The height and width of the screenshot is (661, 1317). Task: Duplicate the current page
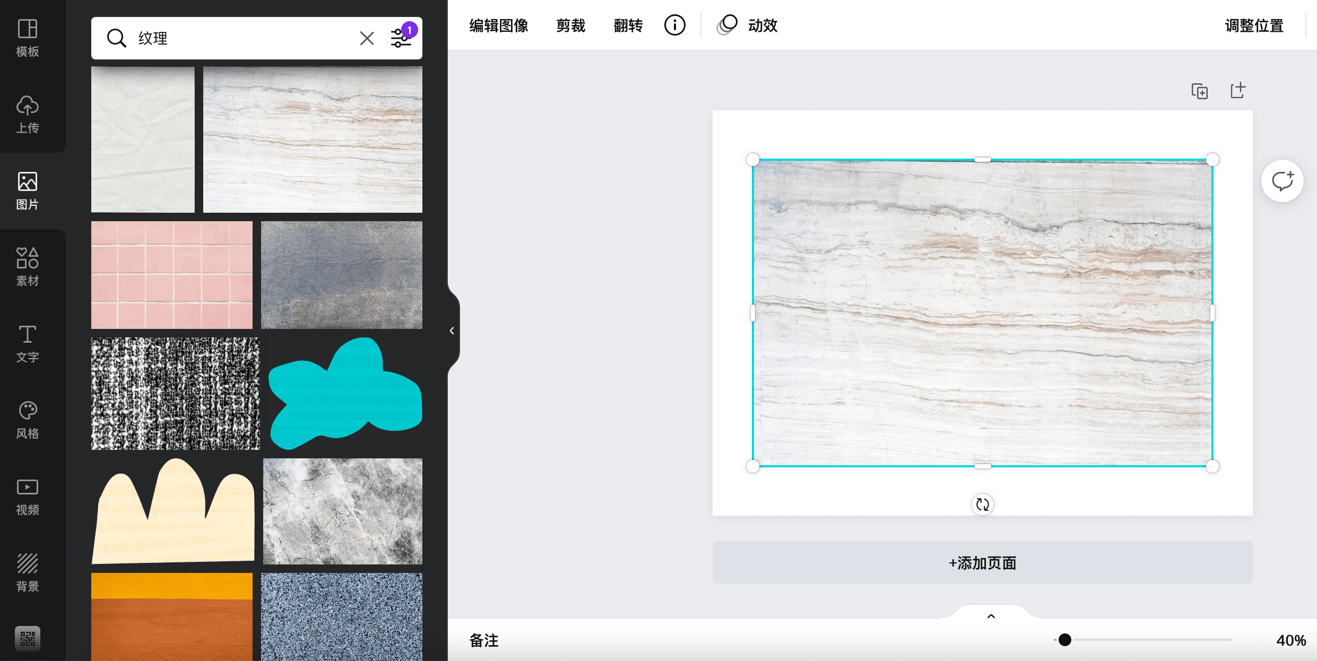tap(1199, 91)
